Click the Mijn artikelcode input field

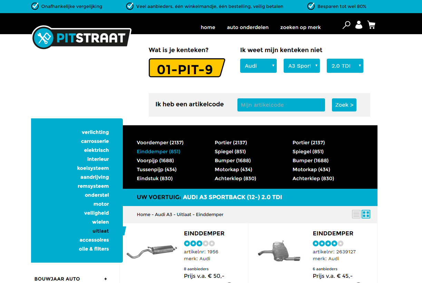tap(281, 105)
